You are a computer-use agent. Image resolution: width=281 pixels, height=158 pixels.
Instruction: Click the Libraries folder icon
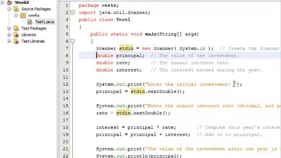click(16, 35)
